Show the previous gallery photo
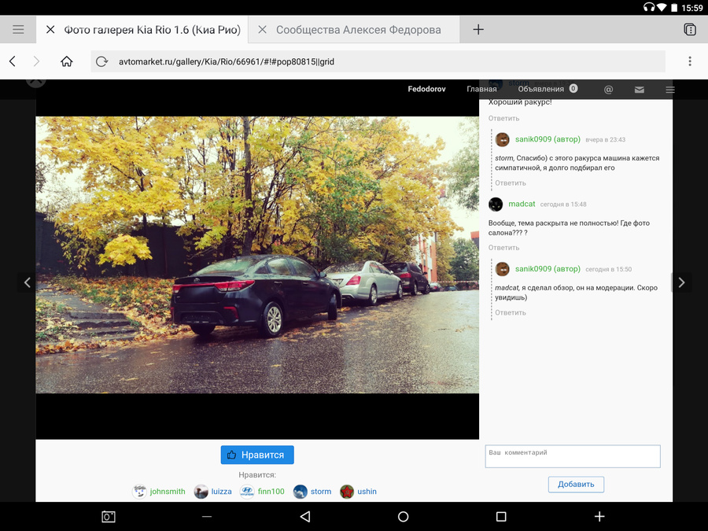 click(x=27, y=282)
